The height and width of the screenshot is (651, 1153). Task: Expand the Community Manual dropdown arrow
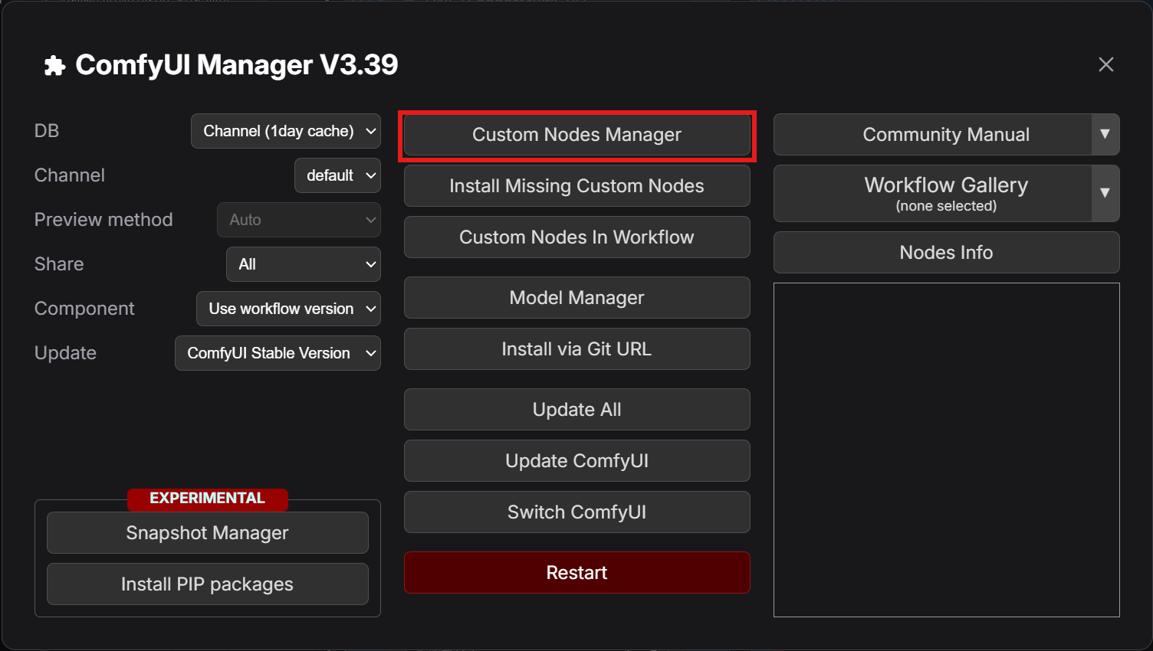(x=1105, y=135)
